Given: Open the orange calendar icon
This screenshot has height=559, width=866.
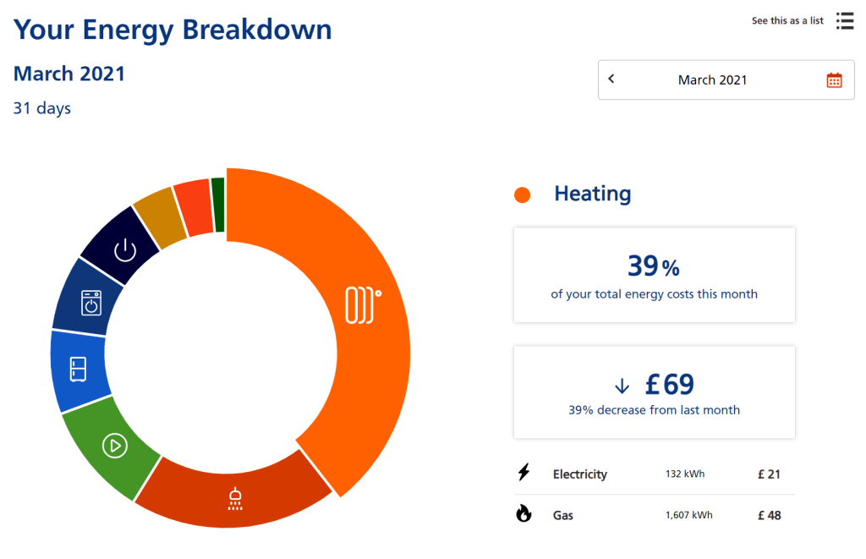Looking at the screenshot, I should [834, 80].
